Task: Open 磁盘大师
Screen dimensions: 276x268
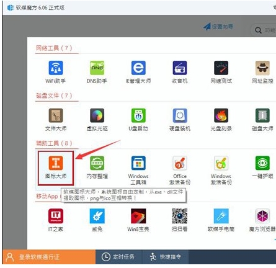Action: coord(262,120)
